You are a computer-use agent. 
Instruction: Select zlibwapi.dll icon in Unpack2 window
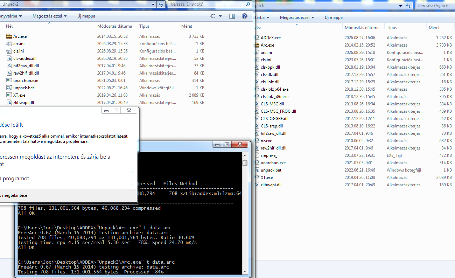[9, 103]
